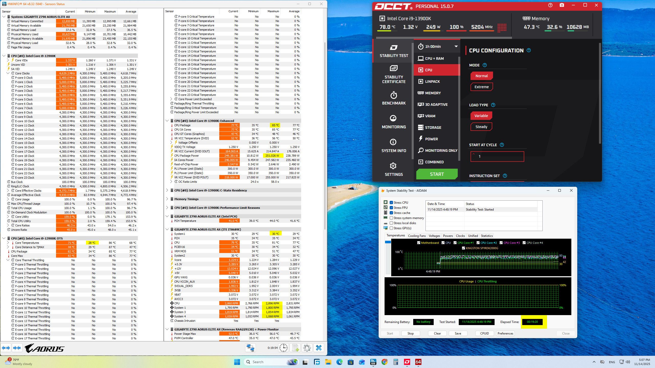655x368 pixels.
Task: Expand Memory Timings sensor group
Action: [x=167, y=199]
